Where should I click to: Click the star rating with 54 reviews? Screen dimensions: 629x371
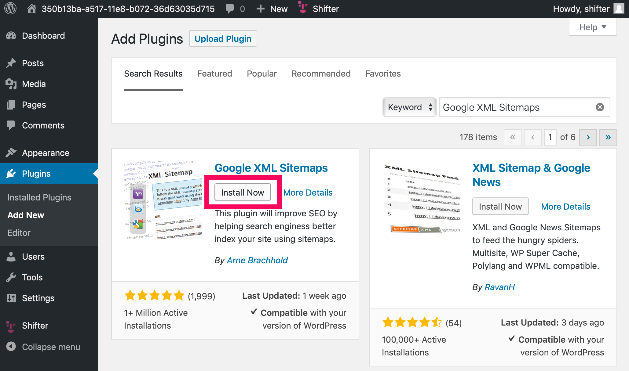(412, 322)
